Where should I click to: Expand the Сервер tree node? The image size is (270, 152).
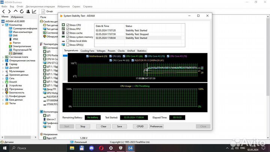point(3,64)
